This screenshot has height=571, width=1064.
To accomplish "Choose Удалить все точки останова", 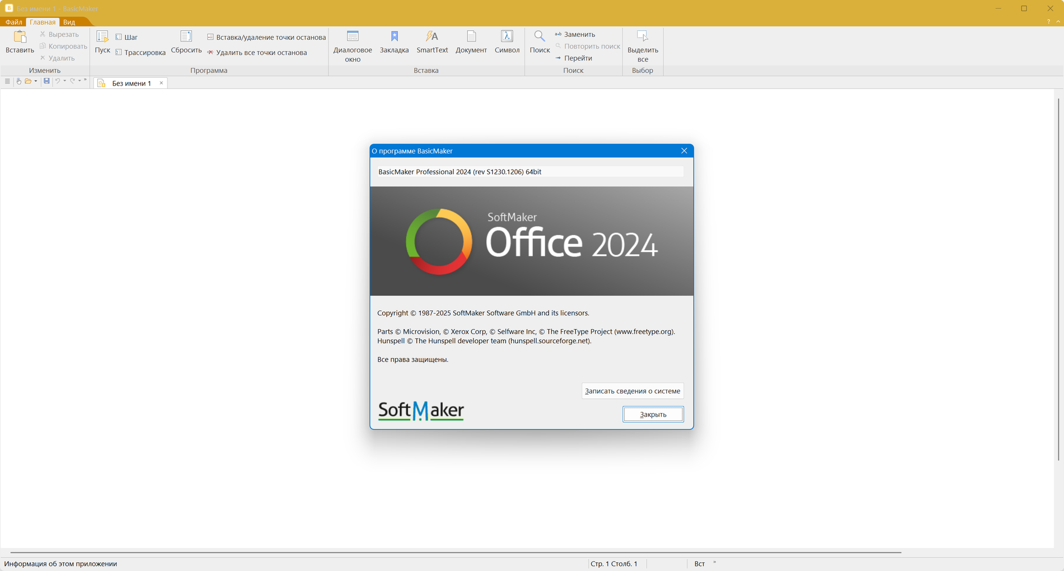I will click(x=257, y=53).
